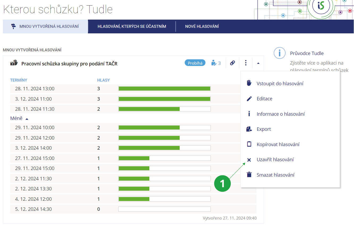Click the Probíhá status badge
Screen dimensions: 354x228
point(195,63)
